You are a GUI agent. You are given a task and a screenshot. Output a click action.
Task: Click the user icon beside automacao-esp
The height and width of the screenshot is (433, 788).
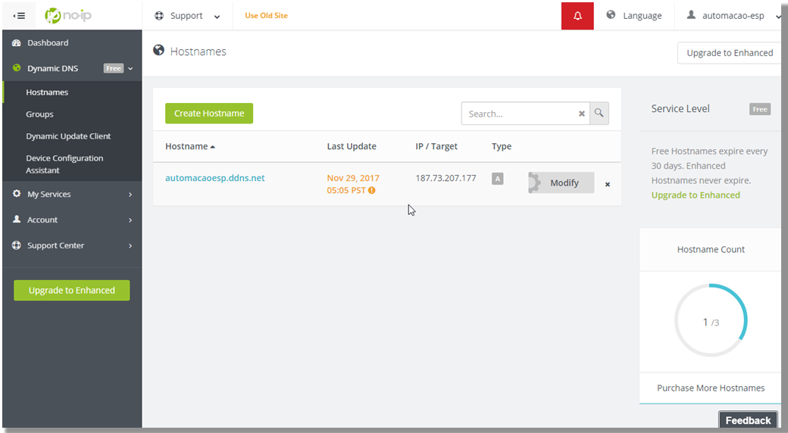pos(691,15)
